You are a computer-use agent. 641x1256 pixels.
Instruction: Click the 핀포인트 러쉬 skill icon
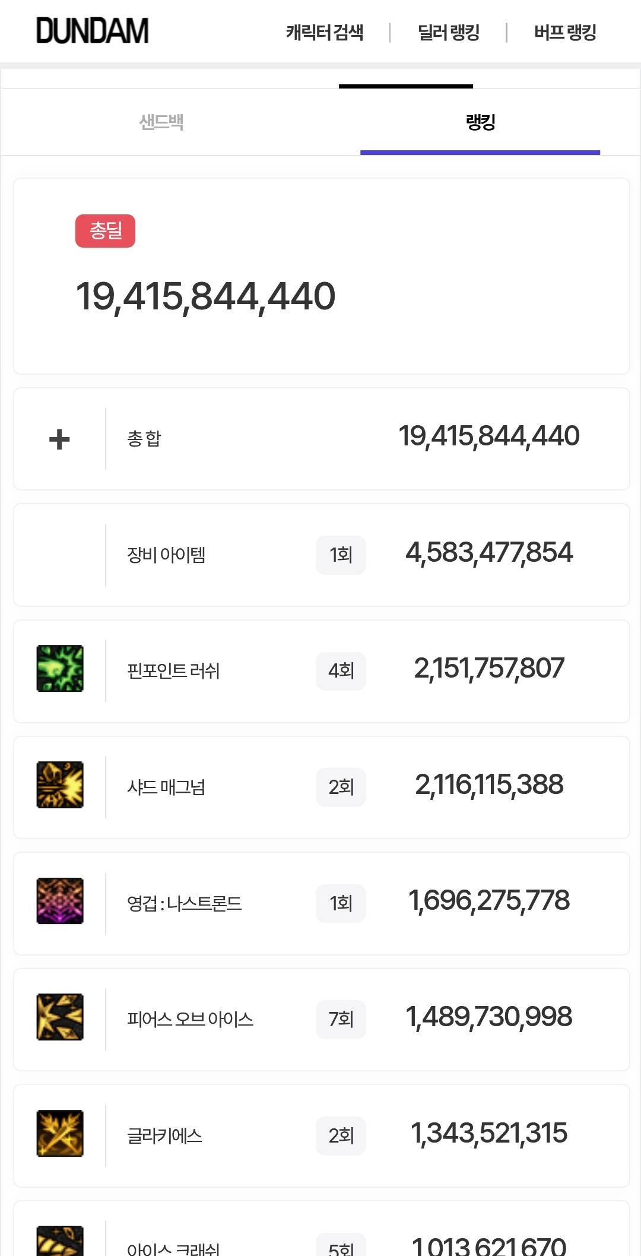(60, 669)
